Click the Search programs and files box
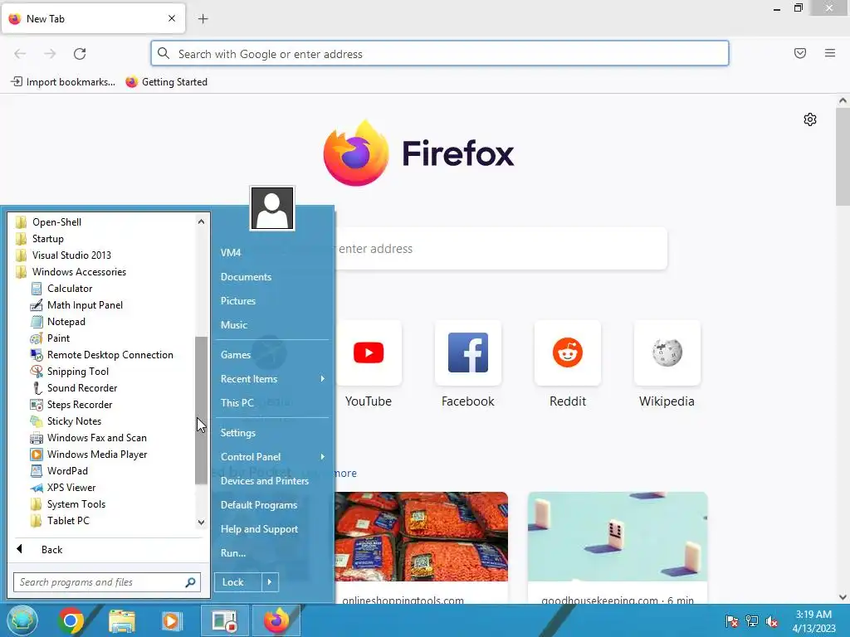 click(x=107, y=582)
